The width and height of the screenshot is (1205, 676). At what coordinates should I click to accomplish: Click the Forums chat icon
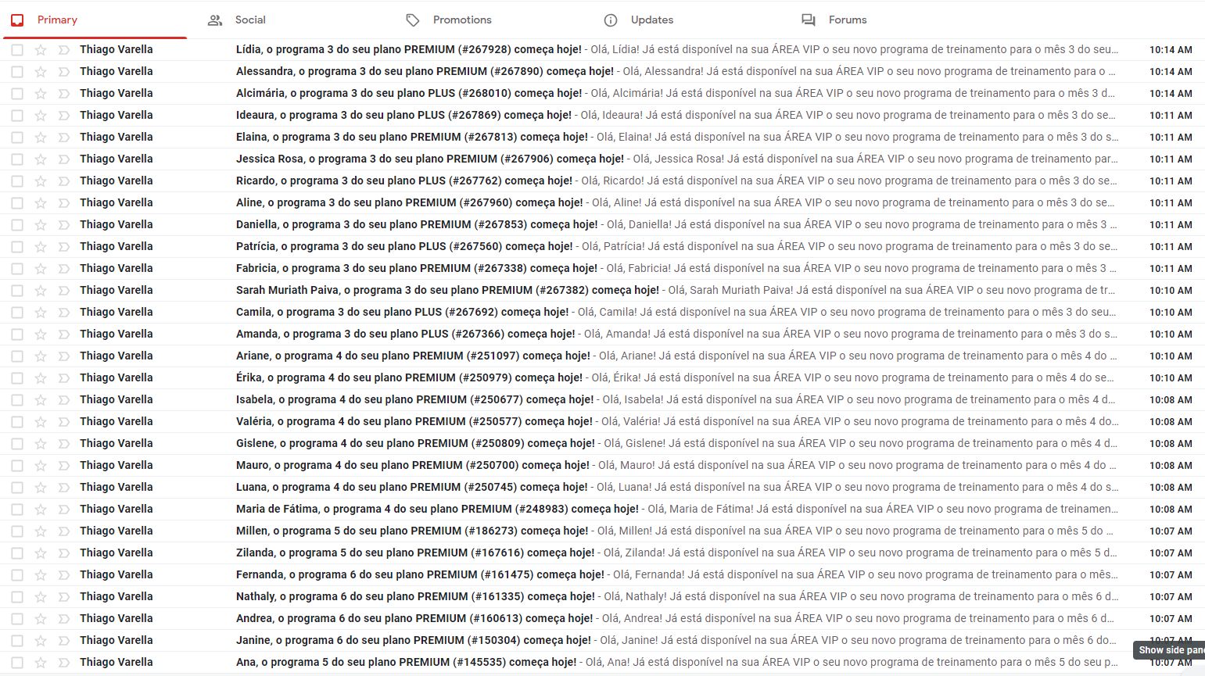point(809,20)
